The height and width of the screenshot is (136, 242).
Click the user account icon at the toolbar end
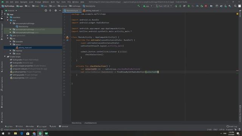[239, 6]
